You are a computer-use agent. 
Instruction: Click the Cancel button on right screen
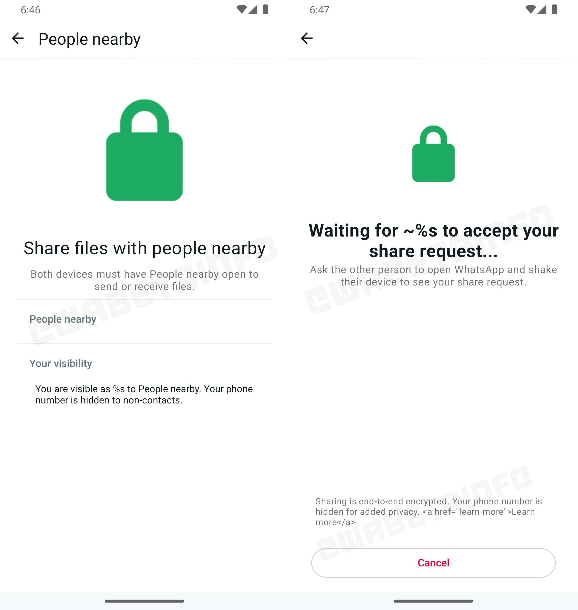coord(433,563)
